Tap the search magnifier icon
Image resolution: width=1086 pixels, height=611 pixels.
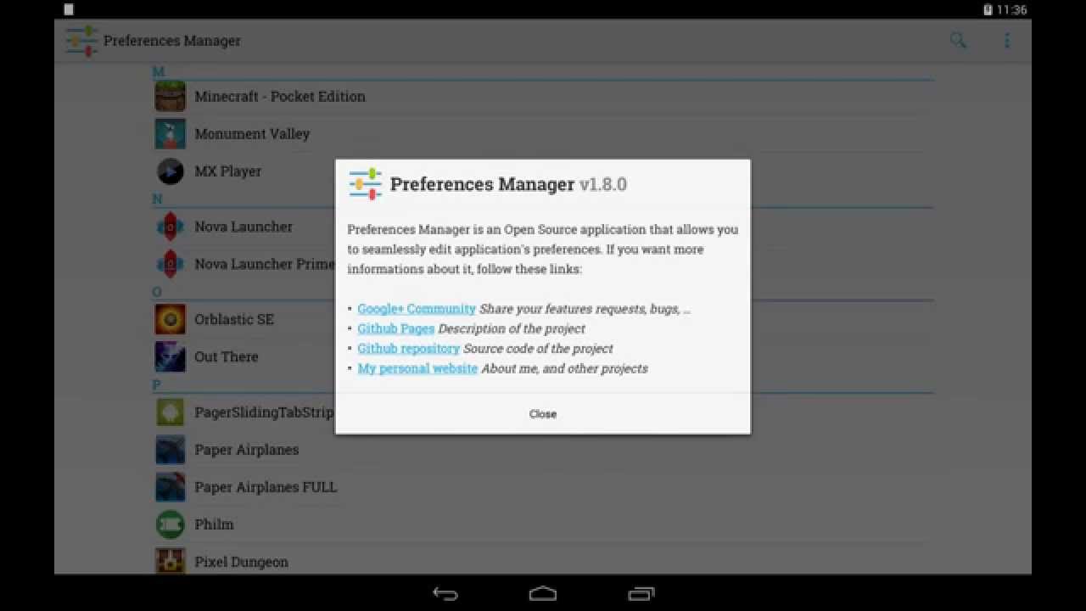click(958, 40)
